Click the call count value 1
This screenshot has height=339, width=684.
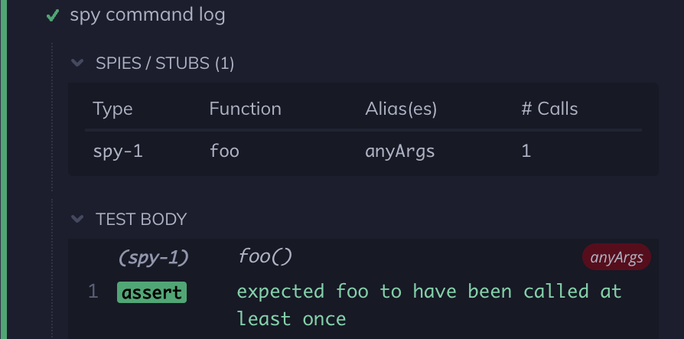526,151
